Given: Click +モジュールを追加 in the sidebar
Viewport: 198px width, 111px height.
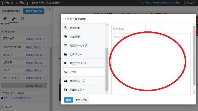Looking at the screenshot, I should pos(24,93).
